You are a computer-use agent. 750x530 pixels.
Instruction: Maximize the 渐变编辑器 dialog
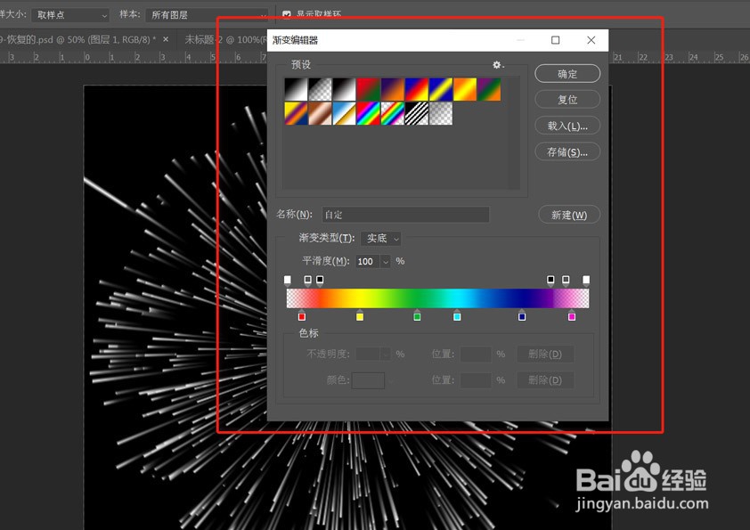pyautogui.click(x=555, y=40)
